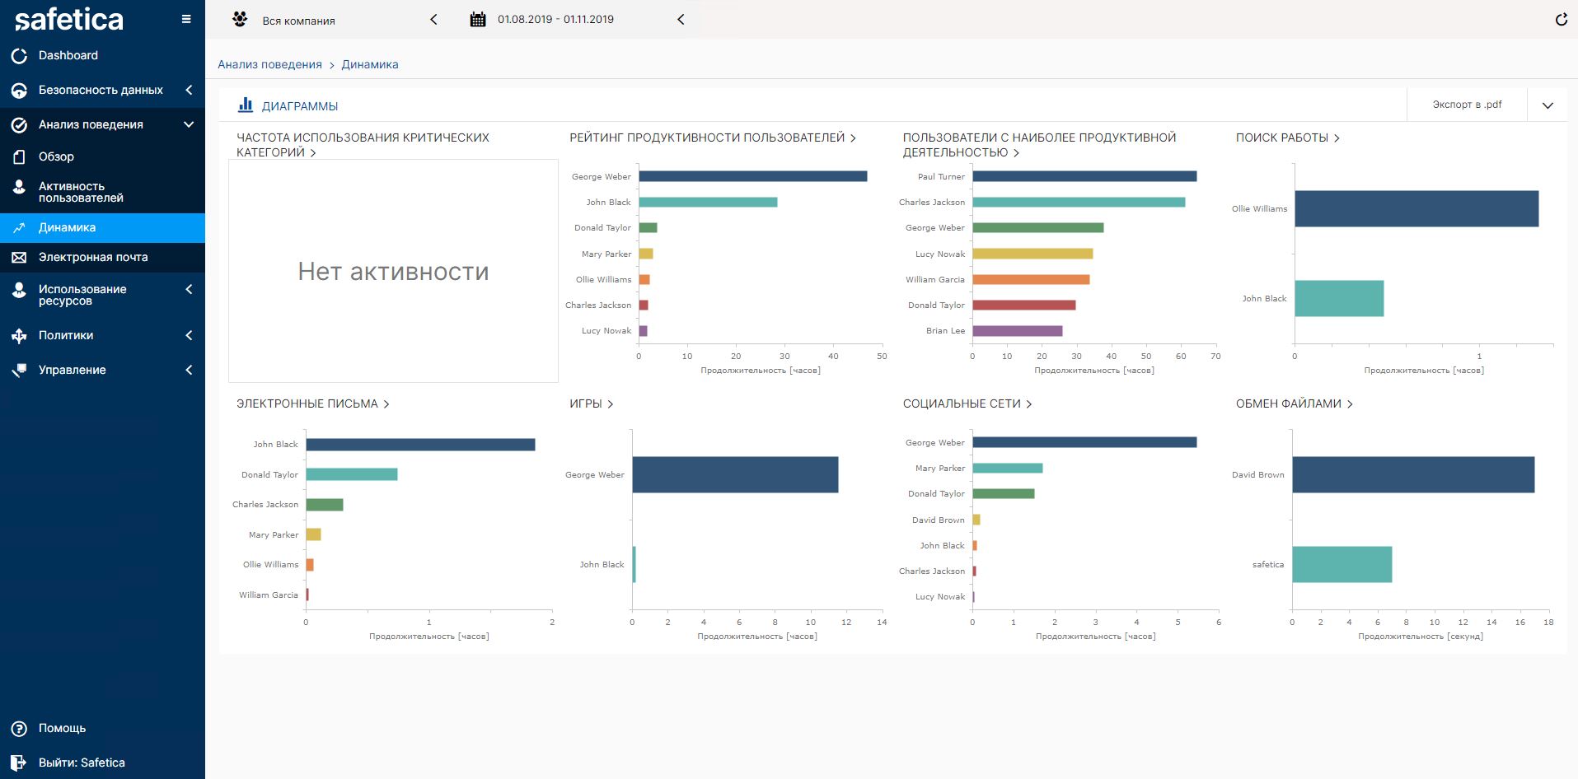The image size is (1578, 779).
Task: Click the date range 01.08.2019 - 01.11.2019 field
Action: [x=555, y=20]
